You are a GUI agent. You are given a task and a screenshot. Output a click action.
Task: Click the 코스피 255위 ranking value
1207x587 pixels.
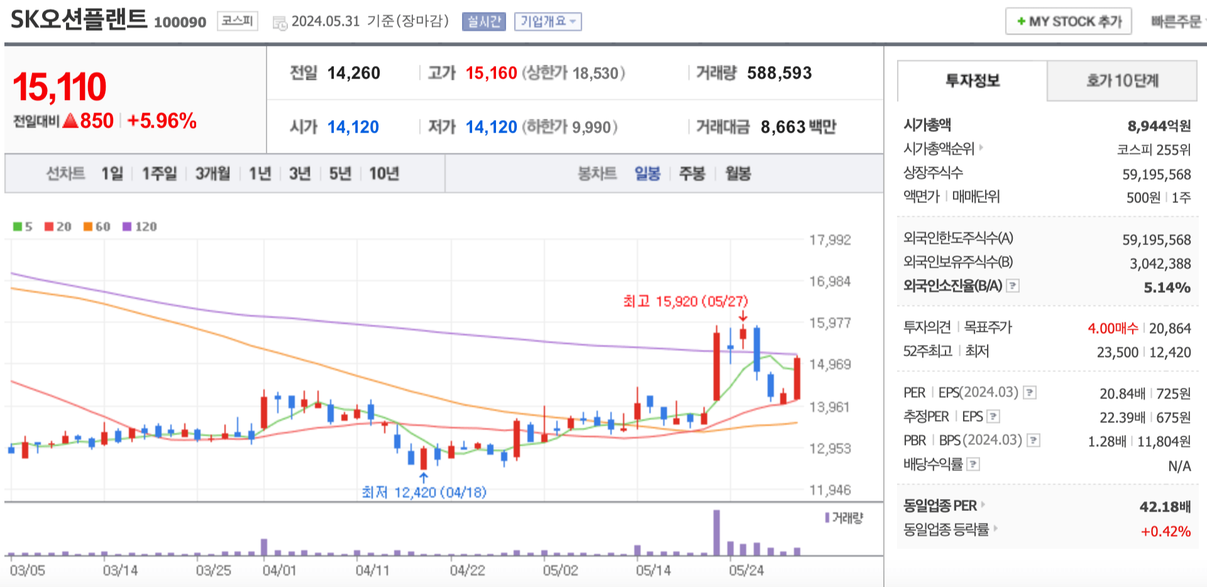click(x=1154, y=150)
